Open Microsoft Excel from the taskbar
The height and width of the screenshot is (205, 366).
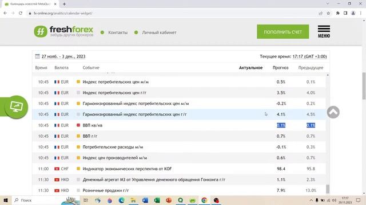pyautogui.click(x=157, y=200)
